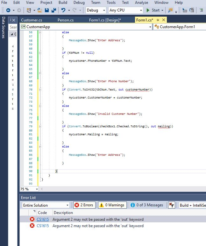Screen dimensions: 206x246
Task: Collapse the if block at line 79
Action: point(40,126)
